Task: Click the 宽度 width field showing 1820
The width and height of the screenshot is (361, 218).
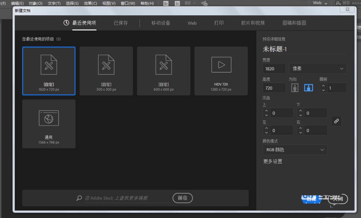Action: [274, 69]
